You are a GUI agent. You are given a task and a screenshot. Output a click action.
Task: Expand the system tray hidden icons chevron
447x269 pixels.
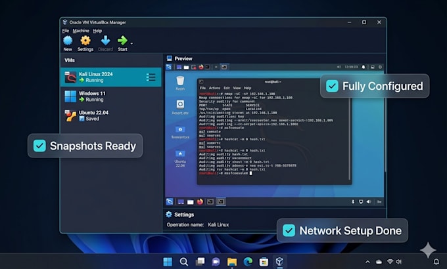367,262
